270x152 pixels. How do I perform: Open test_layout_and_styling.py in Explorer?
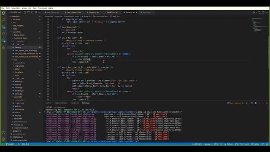click(x=26, y=51)
